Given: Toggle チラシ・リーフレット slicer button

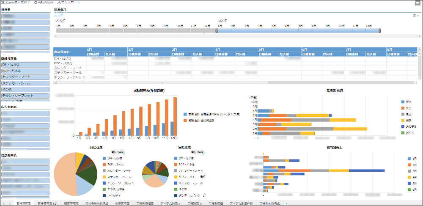Looking at the screenshot, I should coord(26,96).
